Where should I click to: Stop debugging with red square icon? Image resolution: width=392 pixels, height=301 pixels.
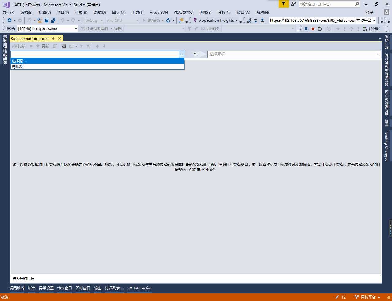click(313, 29)
